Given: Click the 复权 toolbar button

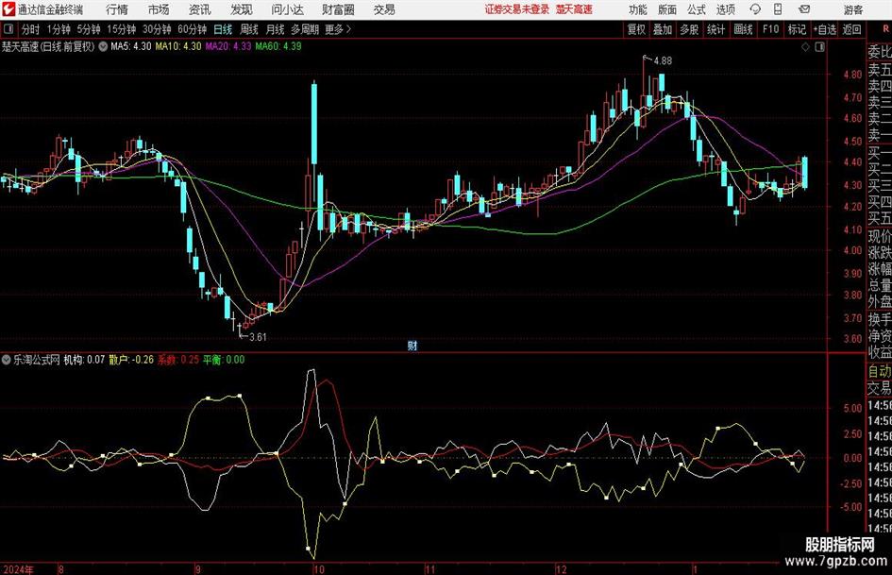Looking at the screenshot, I should pos(636,29).
